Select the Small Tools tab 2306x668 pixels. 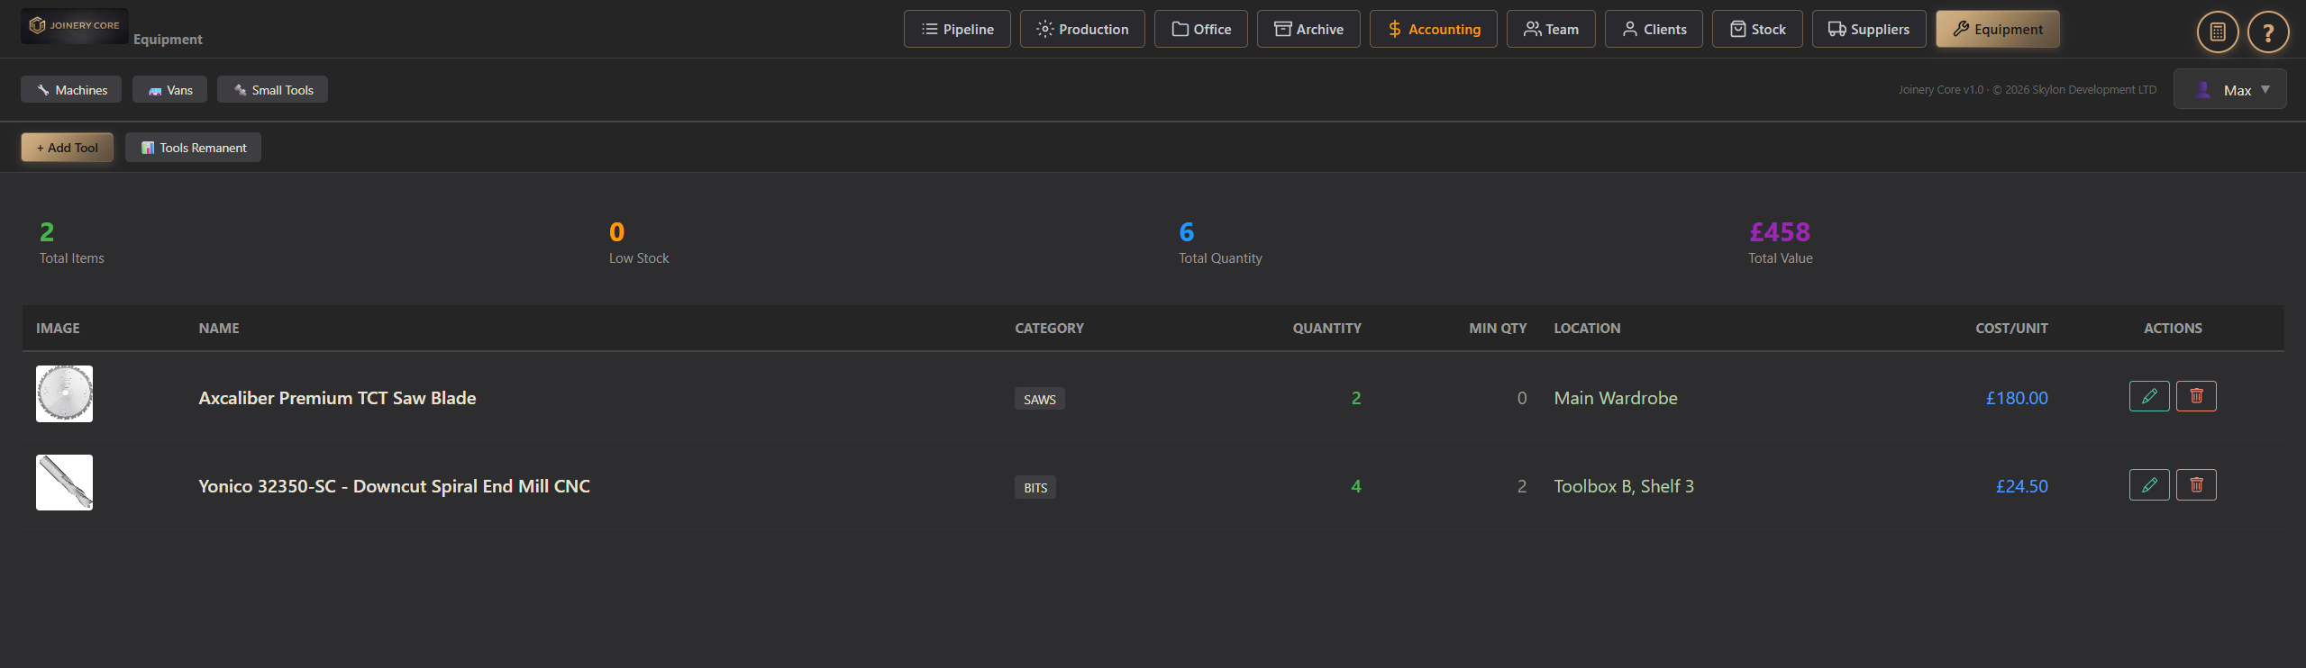click(x=272, y=90)
